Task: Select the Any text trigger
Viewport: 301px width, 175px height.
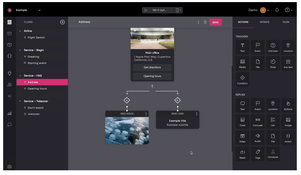Action: tap(288, 63)
